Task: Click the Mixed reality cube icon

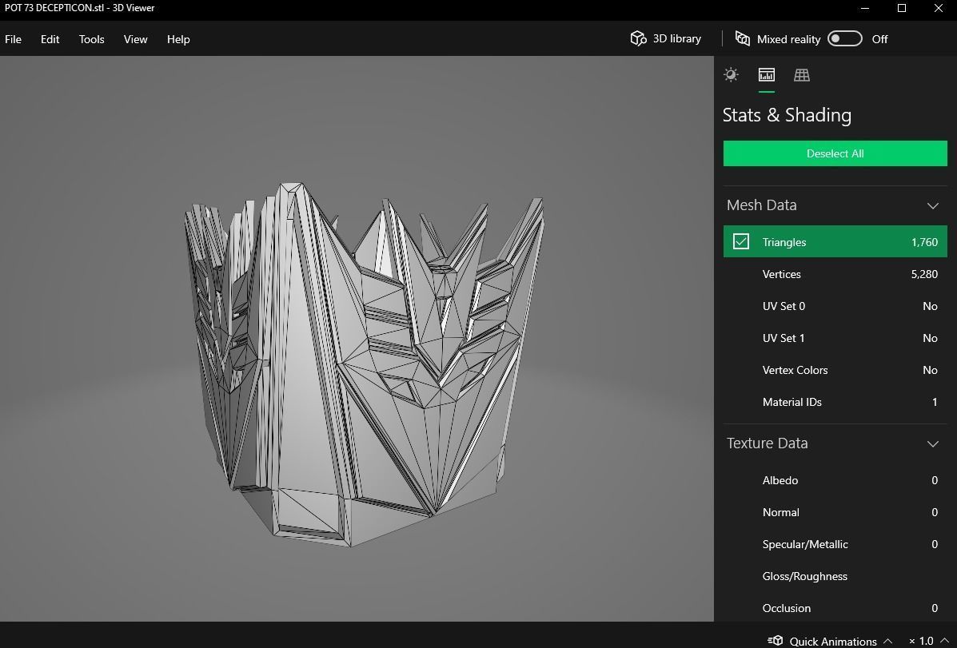Action: click(742, 38)
